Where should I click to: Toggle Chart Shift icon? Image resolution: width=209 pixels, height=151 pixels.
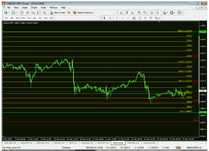click(158, 13)
